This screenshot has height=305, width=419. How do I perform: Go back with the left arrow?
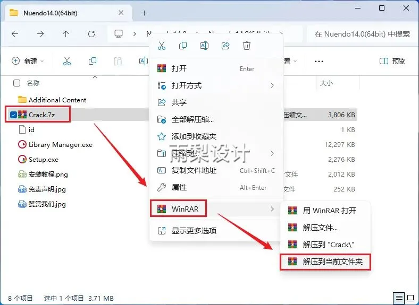click(x=15, y=34)
